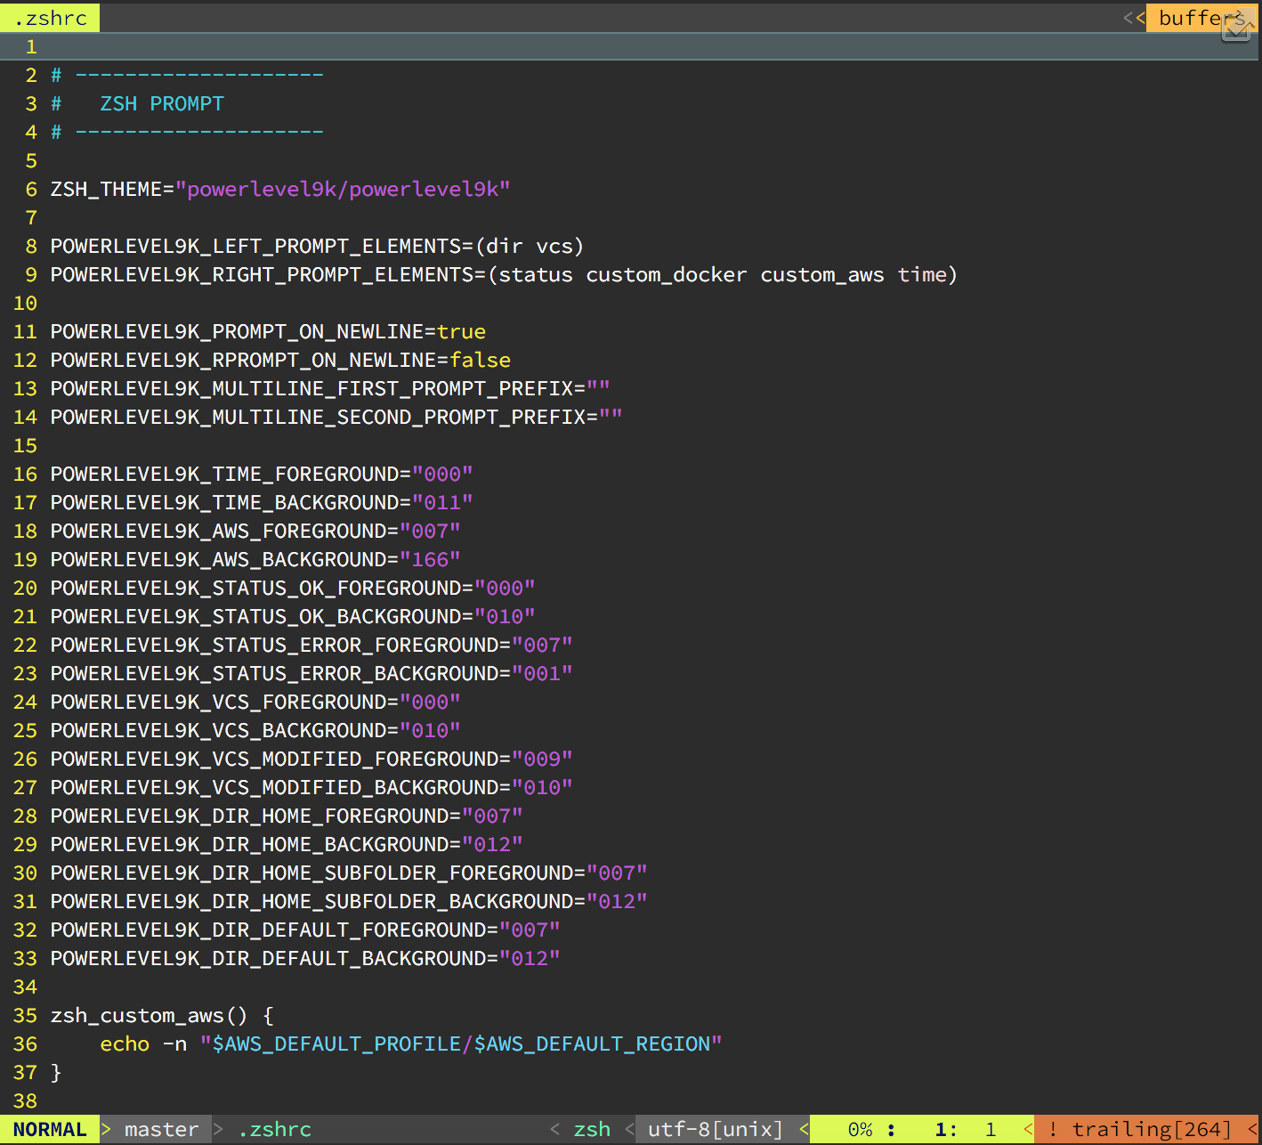Click the utf-8[unix] encoding segment
This screenshot has height=1145, width=1262.
tap(716, 1129)
